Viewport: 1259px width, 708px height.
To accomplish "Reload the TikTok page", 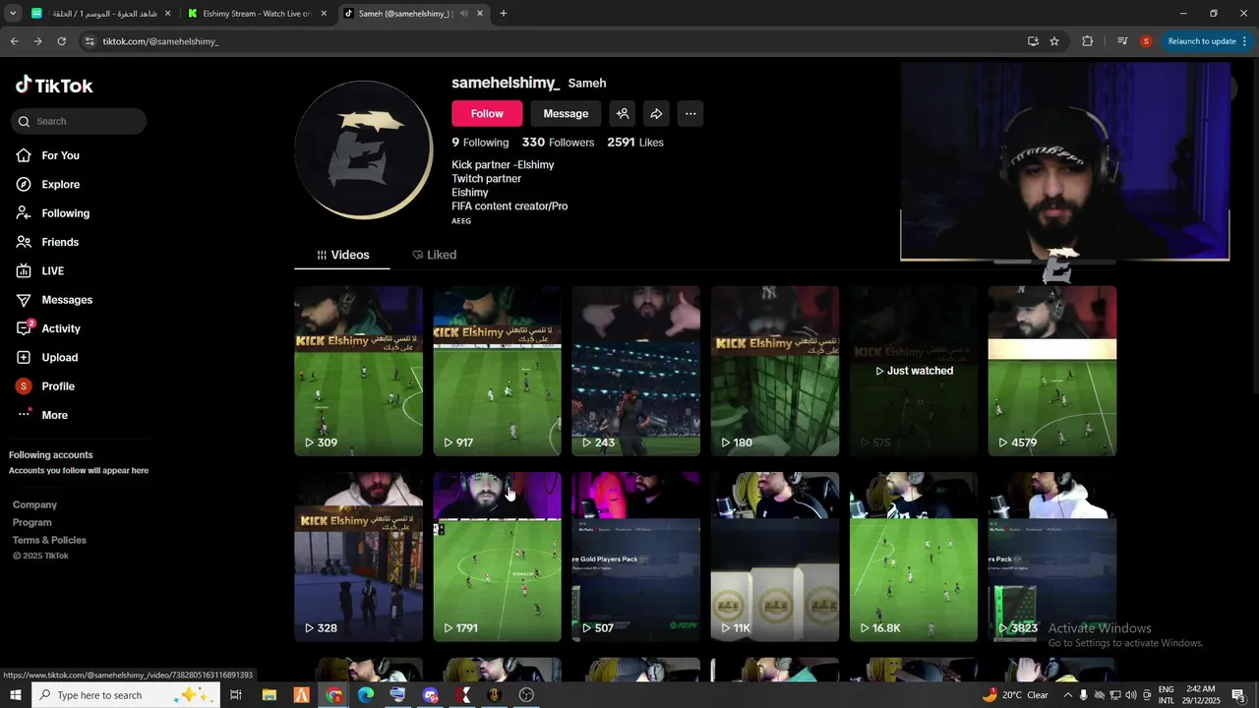I will (61, 41).
